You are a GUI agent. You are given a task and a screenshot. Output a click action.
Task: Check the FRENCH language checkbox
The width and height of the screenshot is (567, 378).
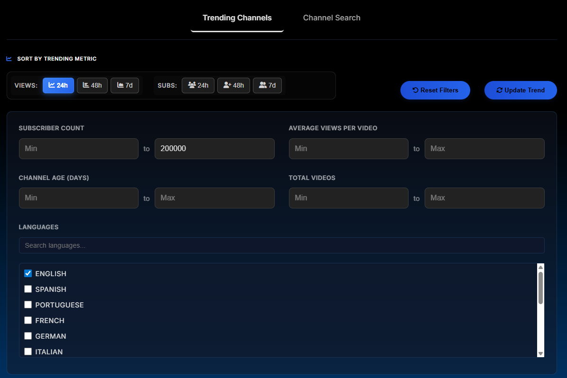click(x=28, y=320)
